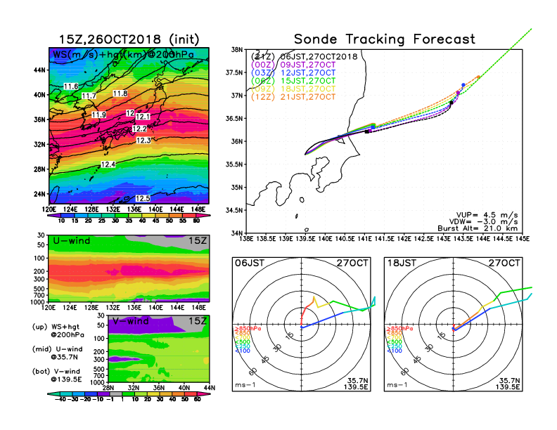Image resolution: width=557 pixels, height=430 pixels.
Task: Click the "139.5E" location text in the 18JST hodograph
Action: 508,387
